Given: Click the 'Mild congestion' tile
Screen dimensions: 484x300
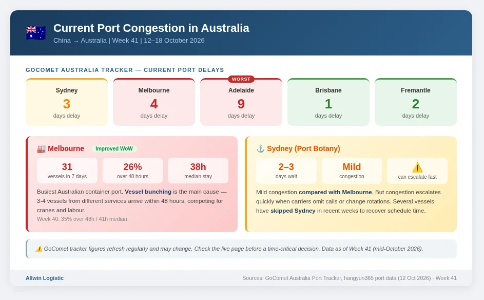Looking at the screenshot, I should (352, 171).
